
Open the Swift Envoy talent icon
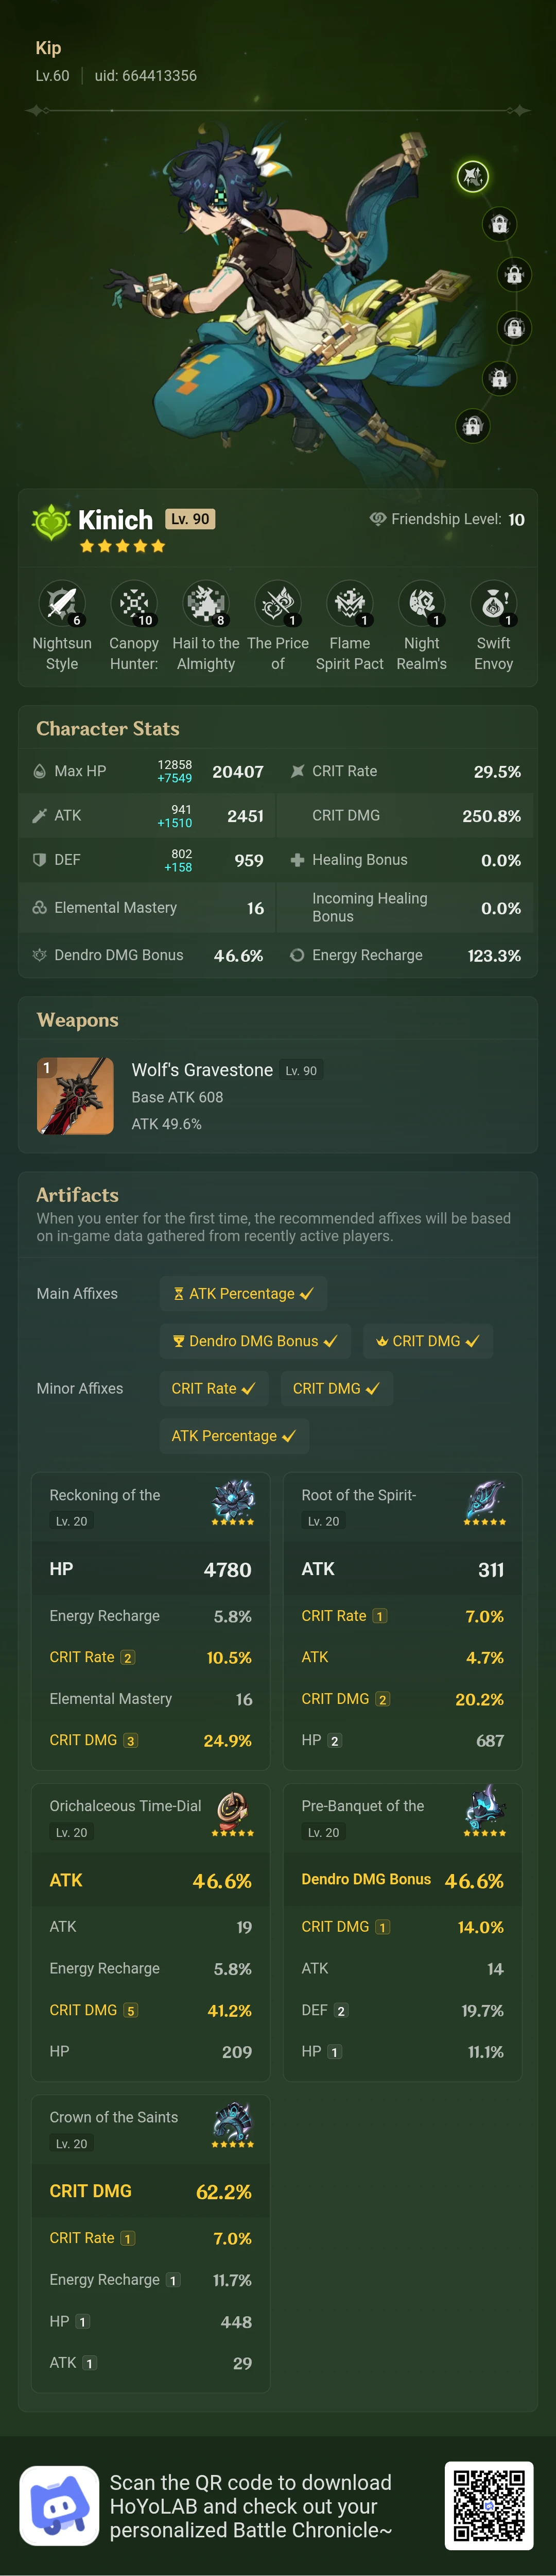click(493, 604)
